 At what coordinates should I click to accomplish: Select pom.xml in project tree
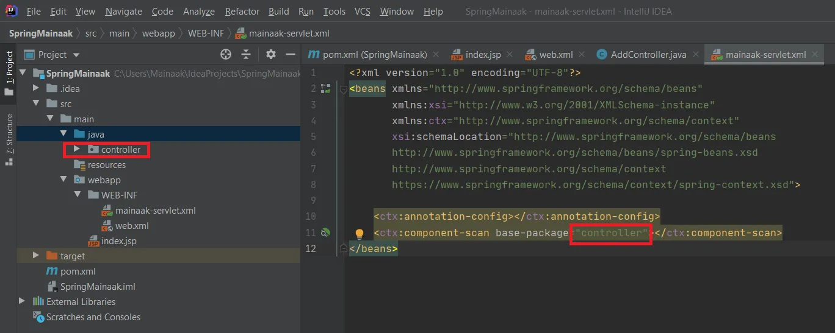pyautogui.click(x=78, y=271)
